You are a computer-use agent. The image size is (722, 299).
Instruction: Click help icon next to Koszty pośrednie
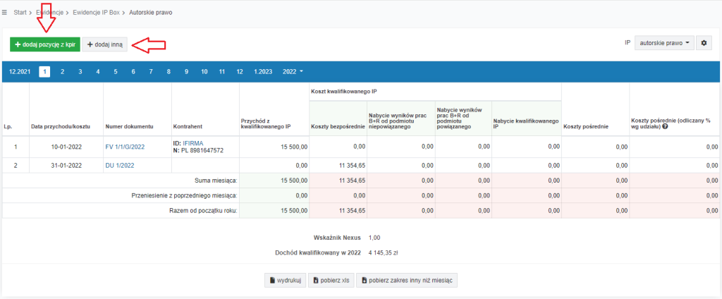[x=665, y=127]
